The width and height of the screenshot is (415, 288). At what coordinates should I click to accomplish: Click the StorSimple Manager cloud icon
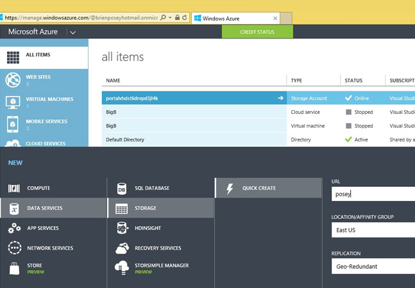point(122,268)
